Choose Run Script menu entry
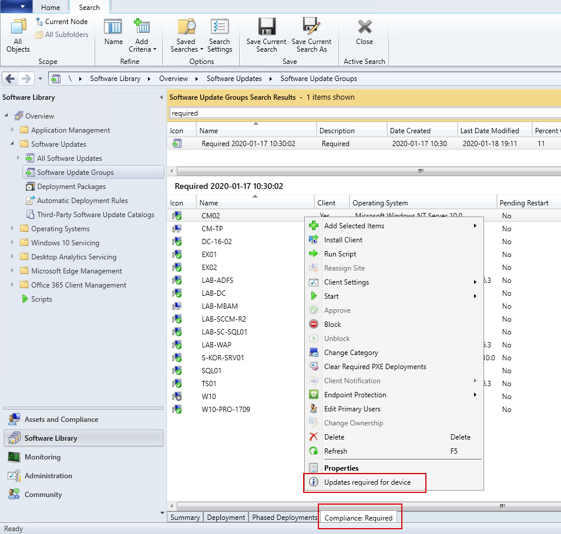The image size is (561, 534). tap(393, 254)
